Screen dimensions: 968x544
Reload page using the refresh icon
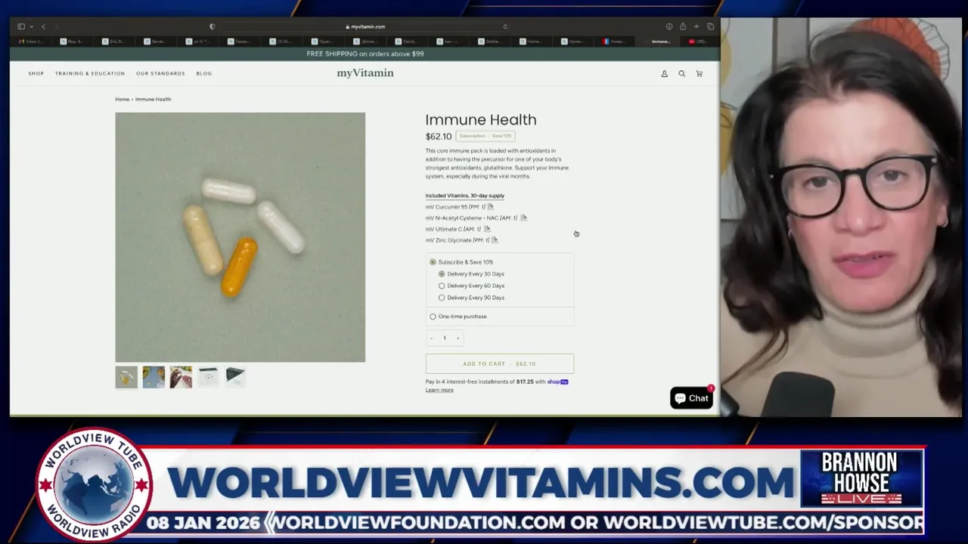(x=505, y=26)
